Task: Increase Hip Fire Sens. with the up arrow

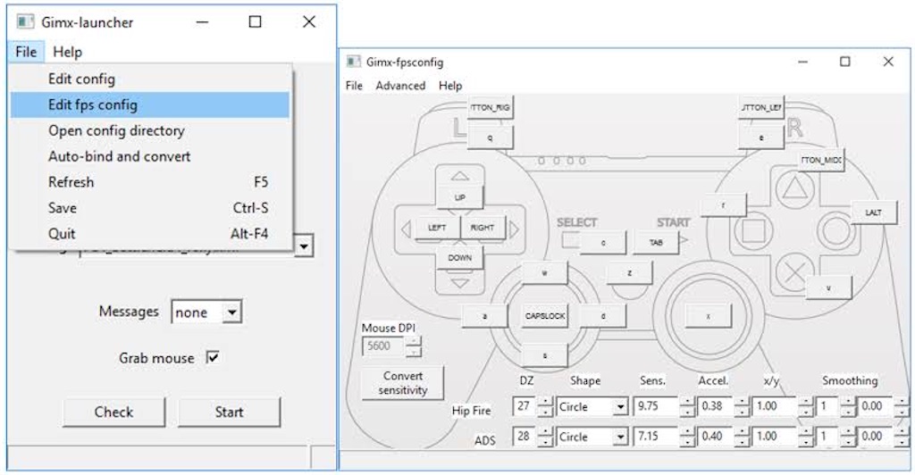Action: [x=687, y=402]
